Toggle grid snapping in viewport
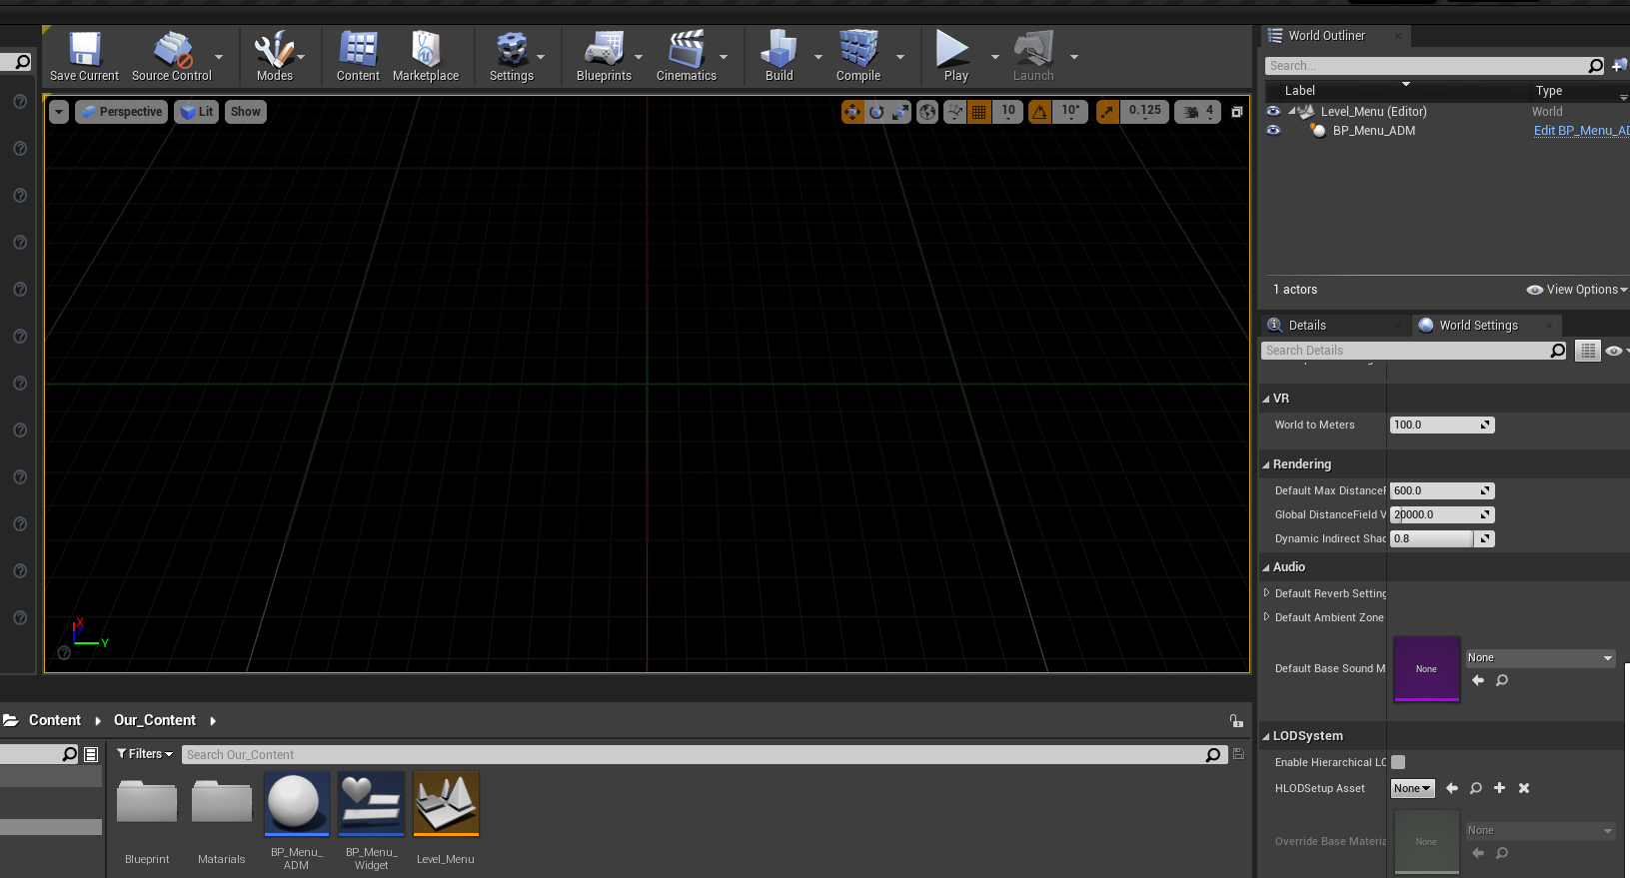Screen dimensions: 1630x878 pyautogui.click(x=979, y=112)
